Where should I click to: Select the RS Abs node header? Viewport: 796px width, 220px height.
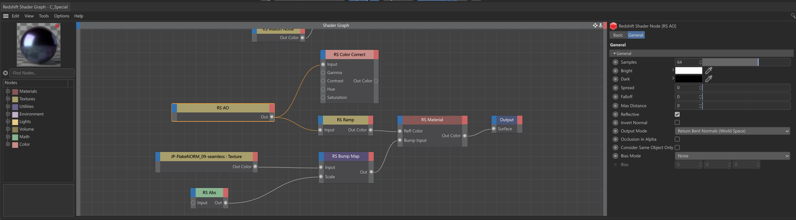209,193
